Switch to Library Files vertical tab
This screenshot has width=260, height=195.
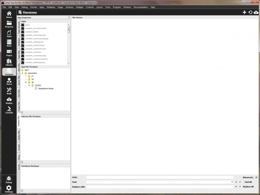point(19,80)
